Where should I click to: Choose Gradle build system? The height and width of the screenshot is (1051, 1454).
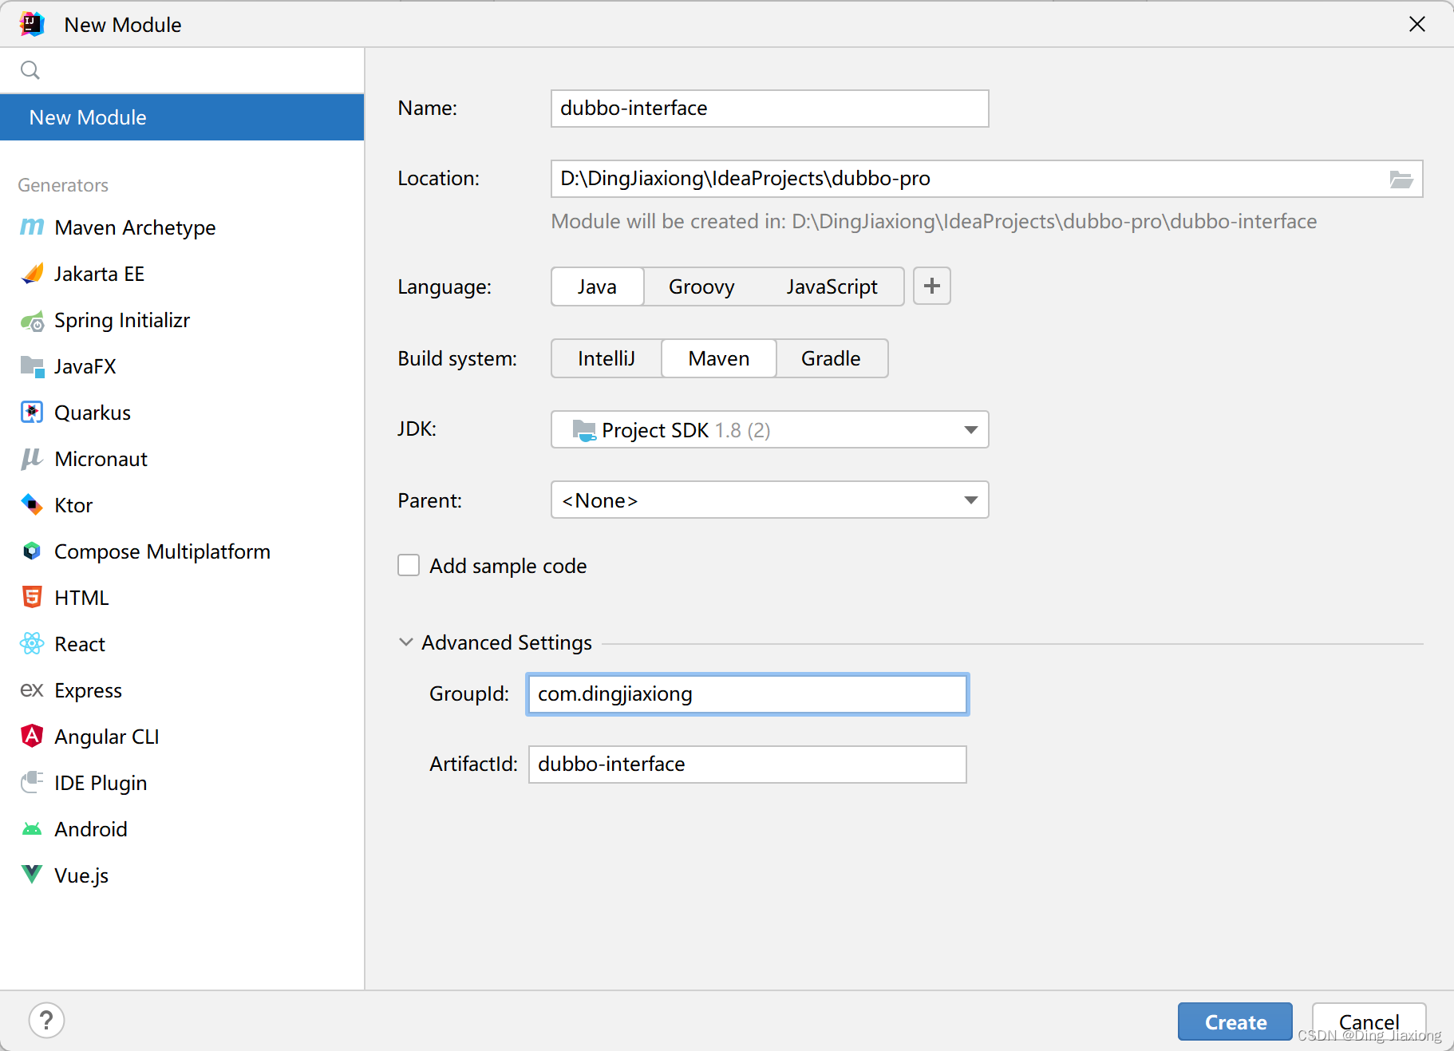pos(831,358)
